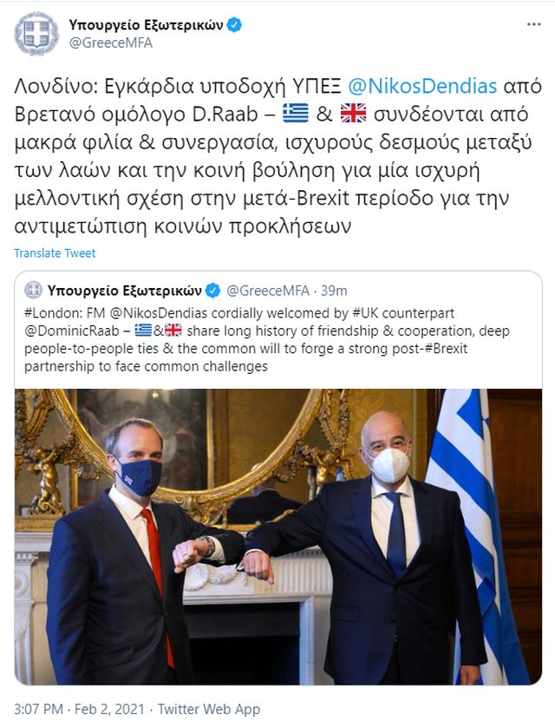
Task: Click the Translate Tweet link
Action: click(55, 253)
